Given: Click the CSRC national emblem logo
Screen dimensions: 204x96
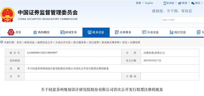Looking at the screenshot, I should tap(7, 15).
